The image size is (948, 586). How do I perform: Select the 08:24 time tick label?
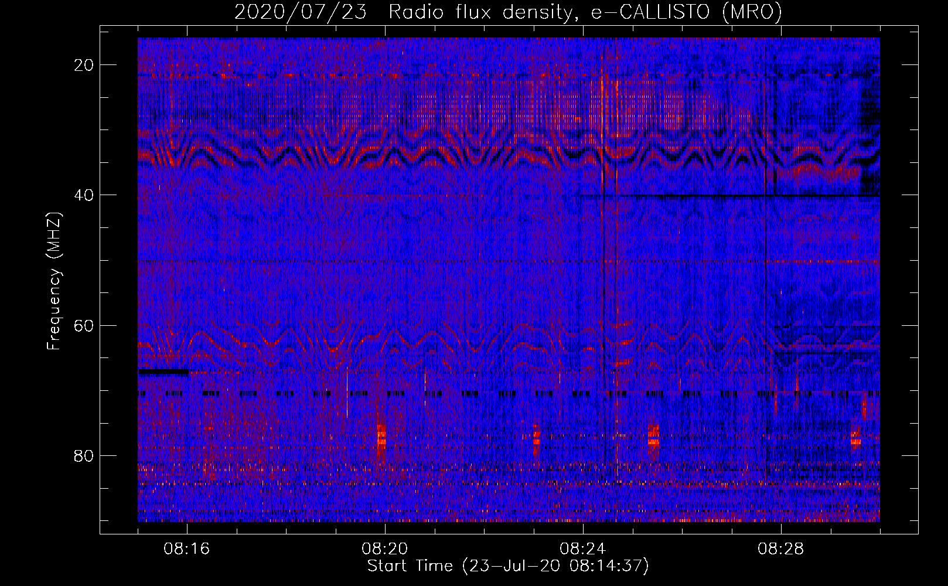tap(583, 549)
